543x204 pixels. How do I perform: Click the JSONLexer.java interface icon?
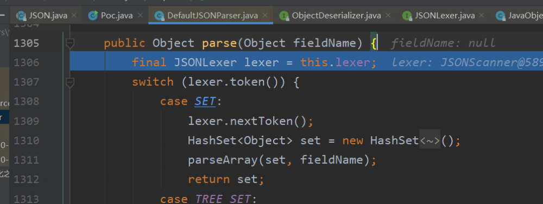pyautogui.click(x=407, y=16)
